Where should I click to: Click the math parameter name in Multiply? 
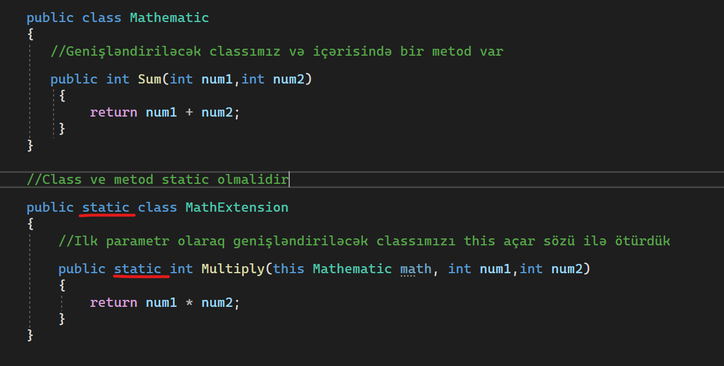(416, 269)
